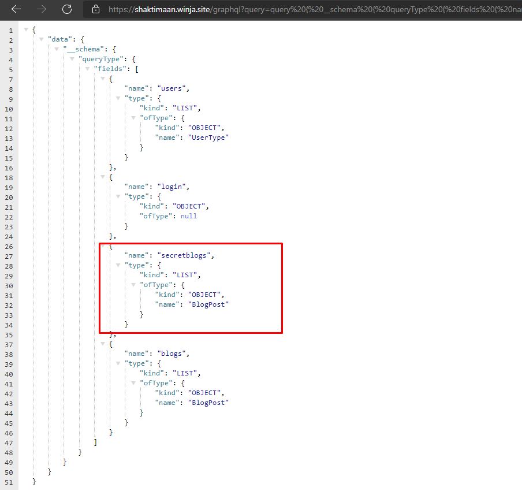View site info via padlock icon
This screenshot has width=522, height=491.
pos(96,9)
